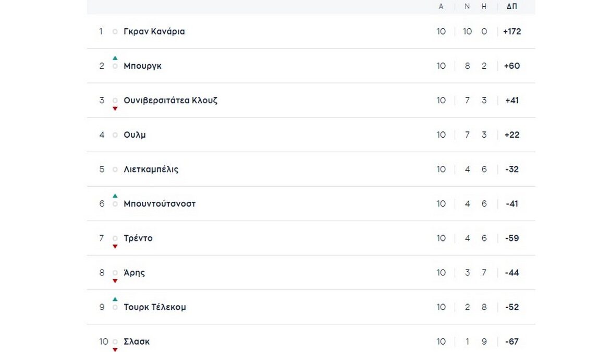Click the circle marker next to Ουλμ
The height and width of the screenshot is (352, 610).
click(x=115, y=135)
